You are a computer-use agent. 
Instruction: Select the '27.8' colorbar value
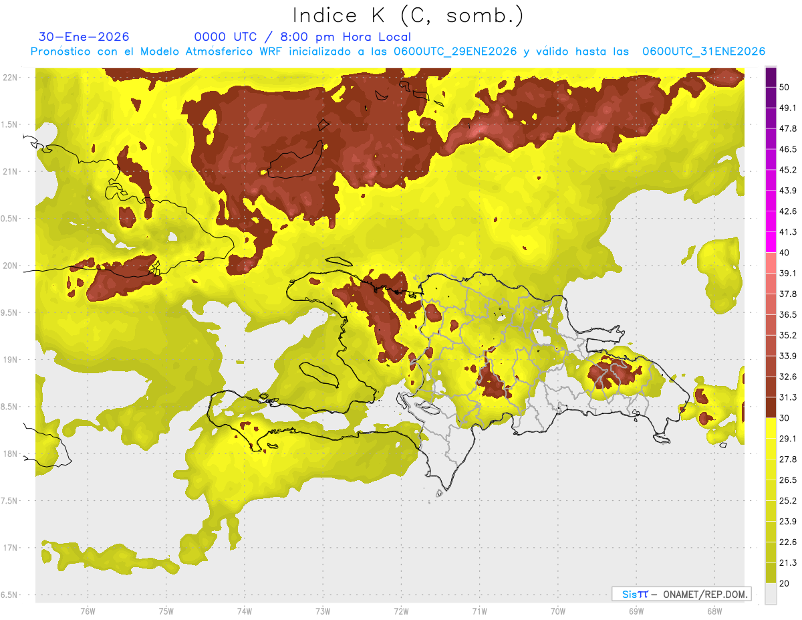point(788,460)
